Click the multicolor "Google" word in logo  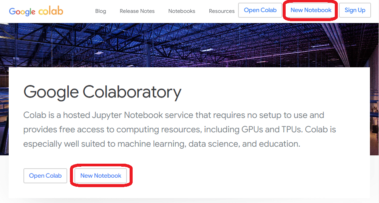(22, 12)
